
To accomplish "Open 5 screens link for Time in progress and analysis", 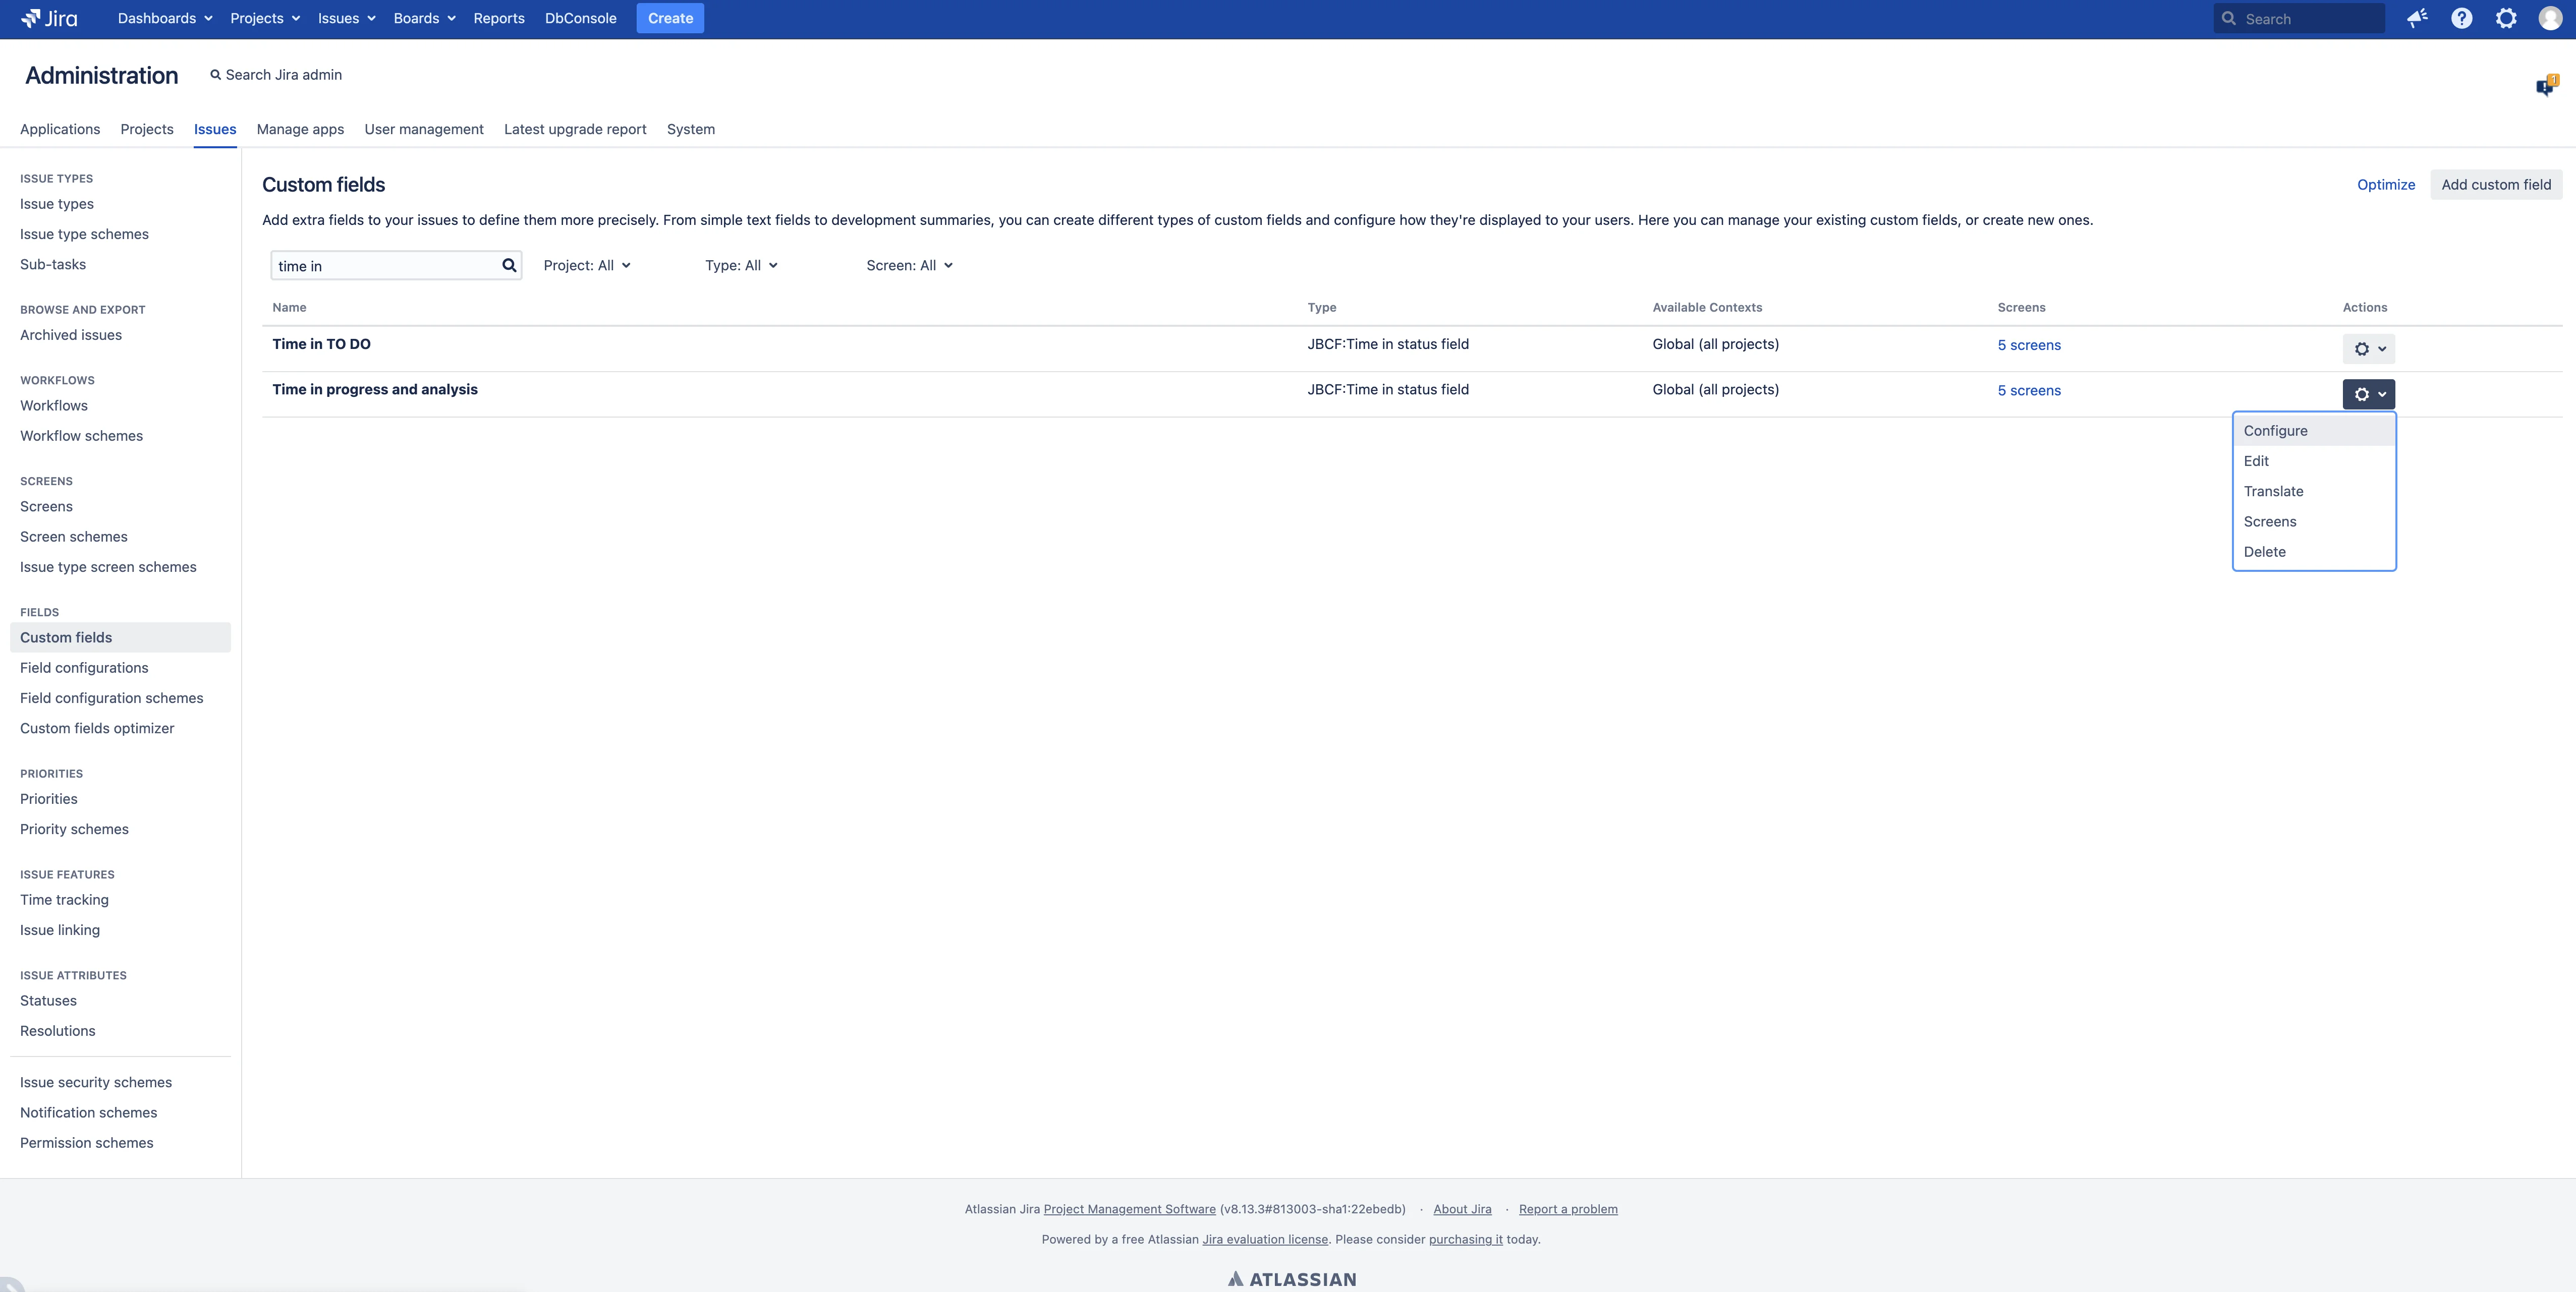I will tap(2029, 391).
